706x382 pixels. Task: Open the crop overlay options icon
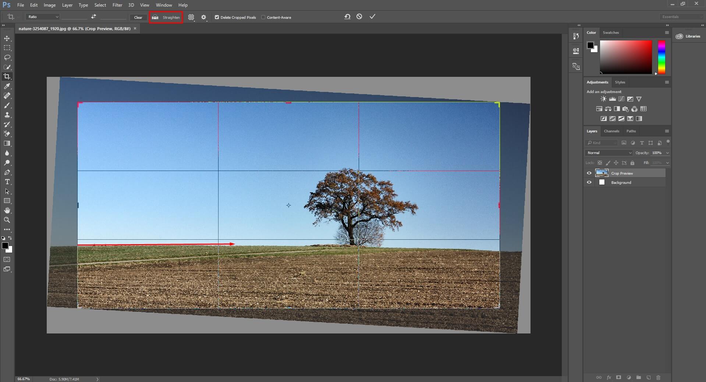click(x=191, y=17)
